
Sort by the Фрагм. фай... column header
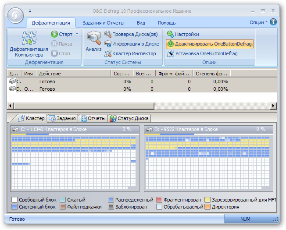174,74
